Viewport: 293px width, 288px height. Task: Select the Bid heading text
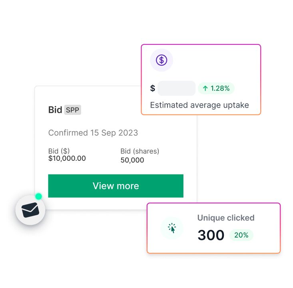coord(55,110)
